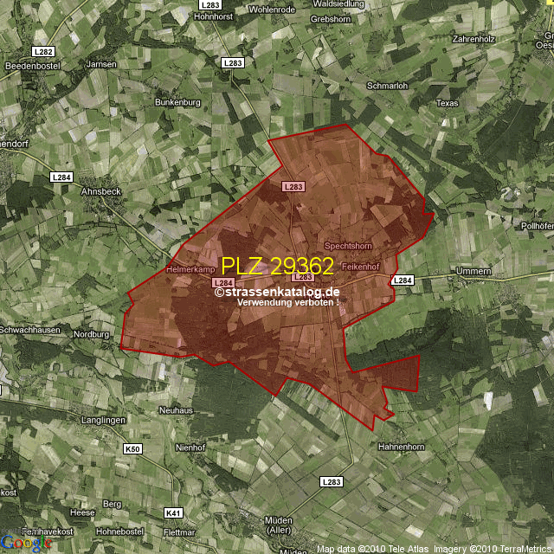The height and width of the screenshot is (554, 554).
Task: Click the K41 road shield
Action: click(x=174, y=512)
